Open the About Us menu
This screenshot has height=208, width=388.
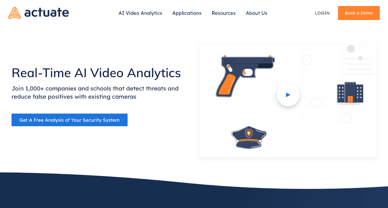[x=256, y=13]
